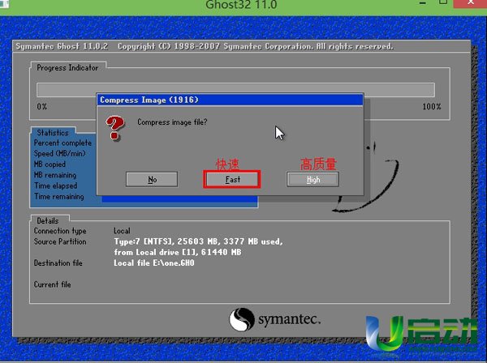Viewport: 487px width, 363px height.
Task: Click the Connection type label
Action: [x=60, y=231]
